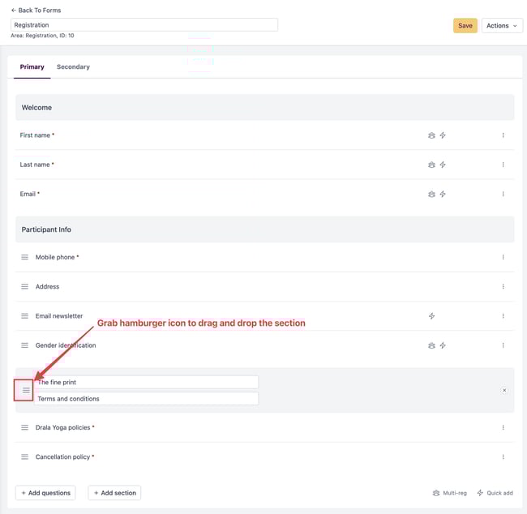Select the Primary tab
This screenshot has height=514, width=527.
(x=32, y=67)
